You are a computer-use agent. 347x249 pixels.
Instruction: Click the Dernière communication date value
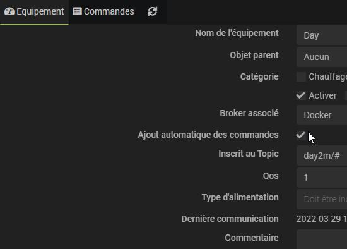click(x=322, y=219)
